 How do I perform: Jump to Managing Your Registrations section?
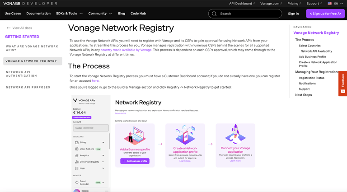coord(317,72)
